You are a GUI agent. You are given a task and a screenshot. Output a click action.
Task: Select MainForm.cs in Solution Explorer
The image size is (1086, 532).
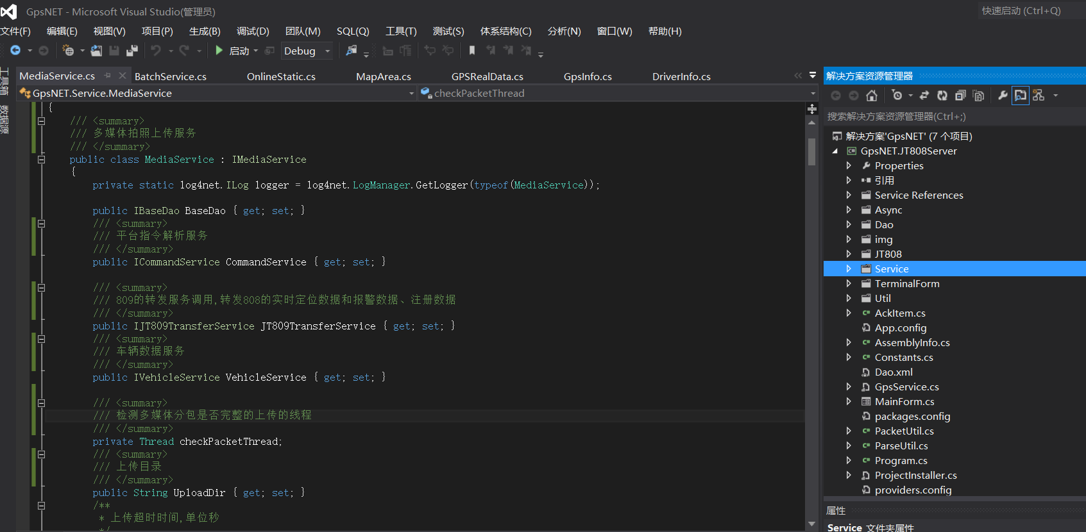coord(904,401)
